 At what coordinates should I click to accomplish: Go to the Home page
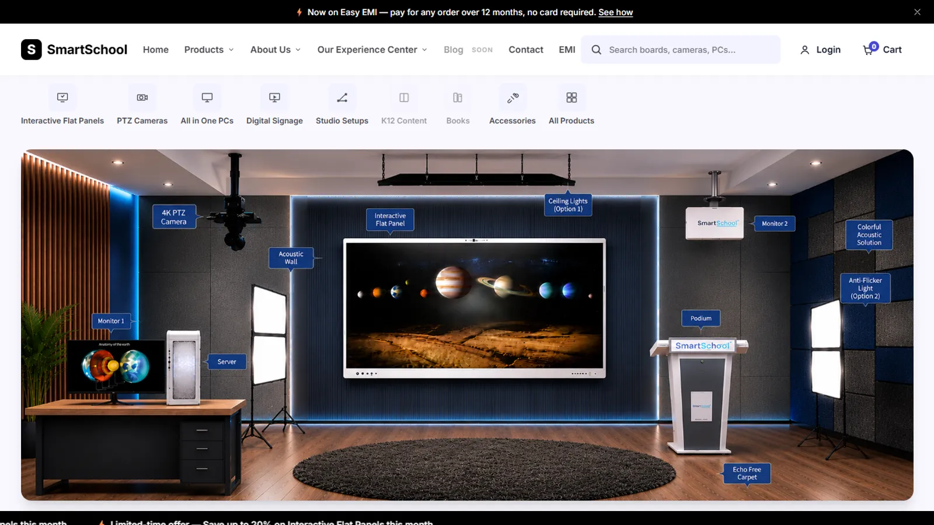click(x=156, y=50)
